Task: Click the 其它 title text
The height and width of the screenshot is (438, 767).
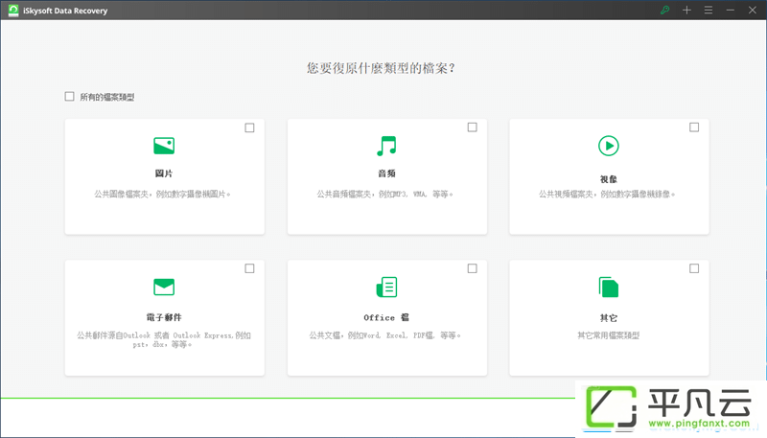Action: (609, 318)
